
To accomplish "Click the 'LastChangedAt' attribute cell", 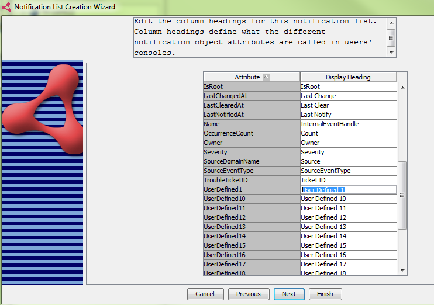I will (252, 96).
